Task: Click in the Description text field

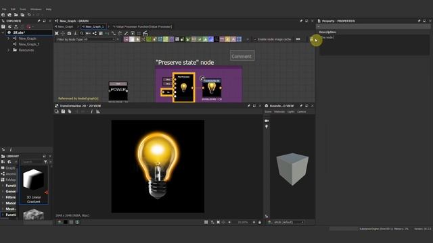Action: point(374,45)
